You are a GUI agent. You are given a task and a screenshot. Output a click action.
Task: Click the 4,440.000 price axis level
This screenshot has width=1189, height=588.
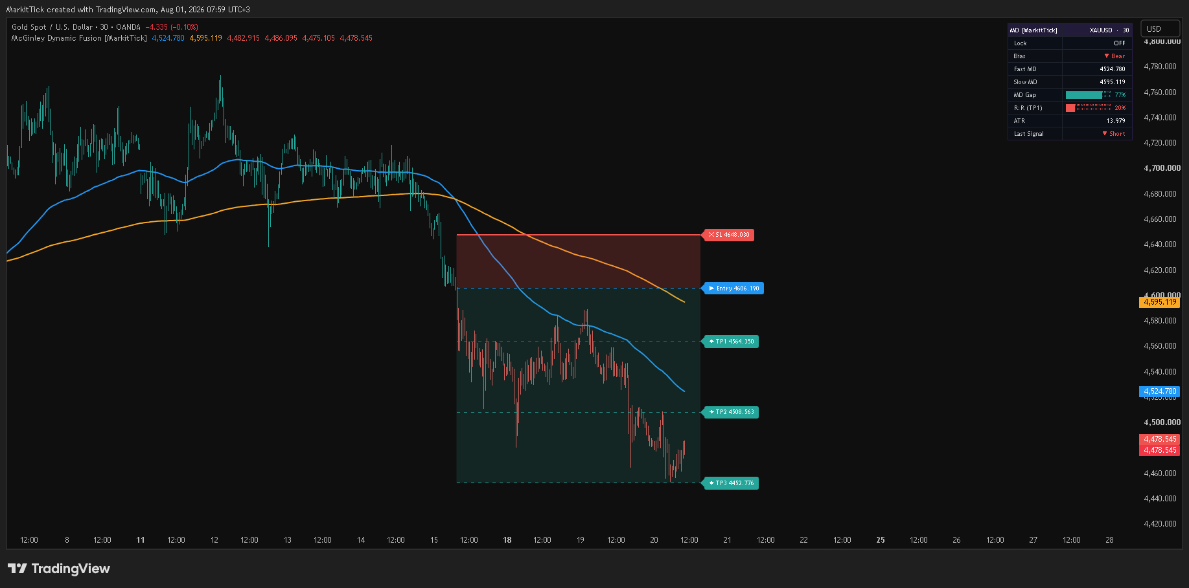pyautogui.click(x=1160, y=499)
